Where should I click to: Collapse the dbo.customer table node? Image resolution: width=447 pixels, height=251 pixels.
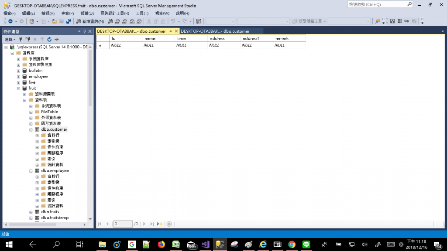pyautogui.click(x=31, y=130)
